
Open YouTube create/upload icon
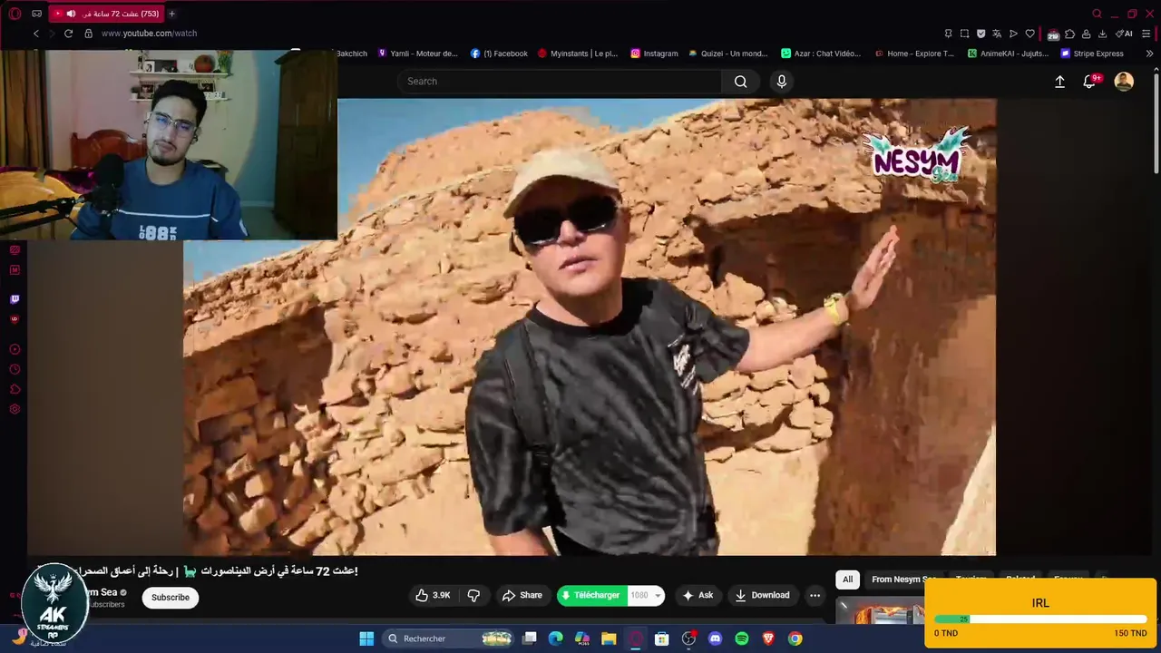click(1059, 82)
